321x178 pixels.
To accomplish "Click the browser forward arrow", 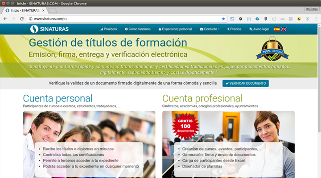I will point(13,19).
